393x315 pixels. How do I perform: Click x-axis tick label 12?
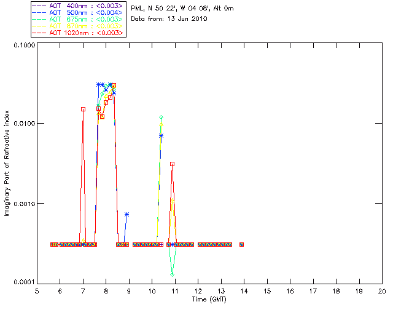coord(198,291)
